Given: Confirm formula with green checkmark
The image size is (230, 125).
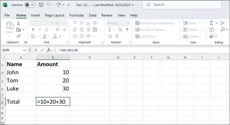Looking at the screenshot, I should coord(42,50).
